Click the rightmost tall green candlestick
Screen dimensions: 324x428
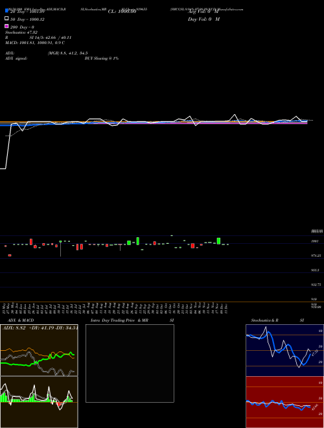pos(218,241)
